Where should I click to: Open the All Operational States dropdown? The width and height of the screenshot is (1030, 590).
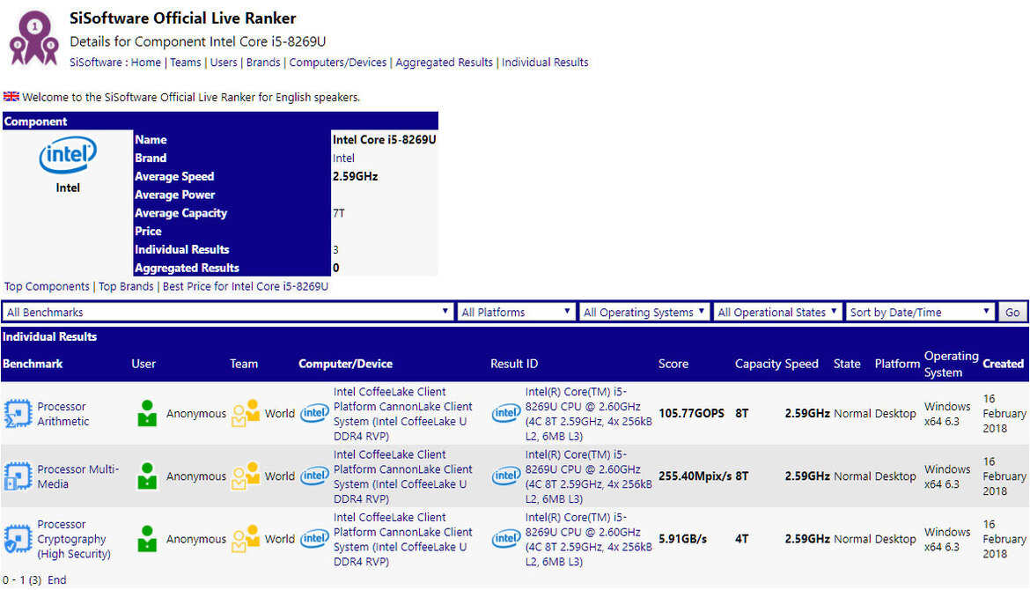tap(777, 312)
